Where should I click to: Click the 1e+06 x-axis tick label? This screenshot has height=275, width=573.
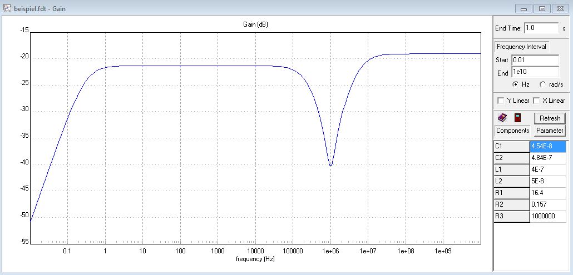tap(330, 251)
